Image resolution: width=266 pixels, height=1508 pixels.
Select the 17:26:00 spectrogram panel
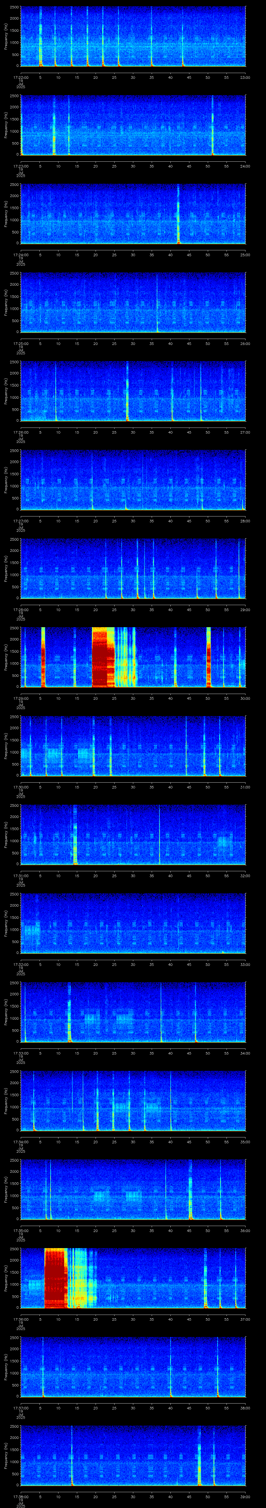tap(133, 391)
